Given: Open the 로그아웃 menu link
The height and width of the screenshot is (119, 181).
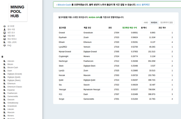Looking at the screenshot, I should (11, 26).
